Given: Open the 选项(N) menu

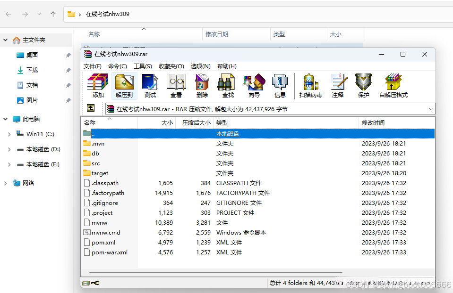Looking at the screenshot, I should (x=200, y=66).
